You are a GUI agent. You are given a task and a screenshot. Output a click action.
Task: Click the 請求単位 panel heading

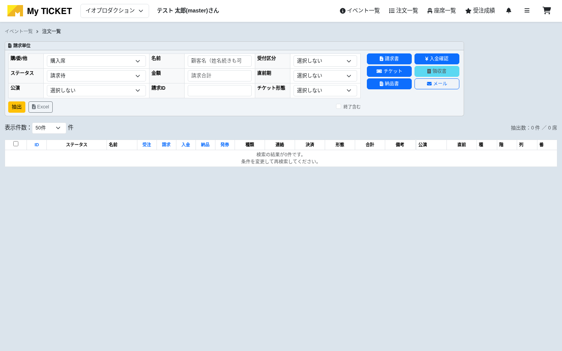pyautogui.click(x=20, y=46)
